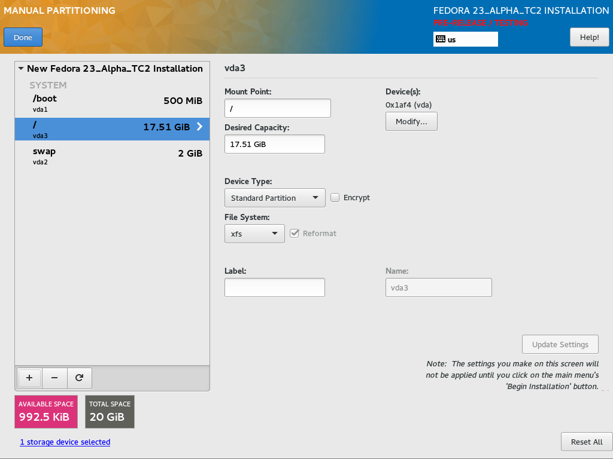Toggle the Reformat checkbox
613x459 pixels.
[x=295, y=234]
